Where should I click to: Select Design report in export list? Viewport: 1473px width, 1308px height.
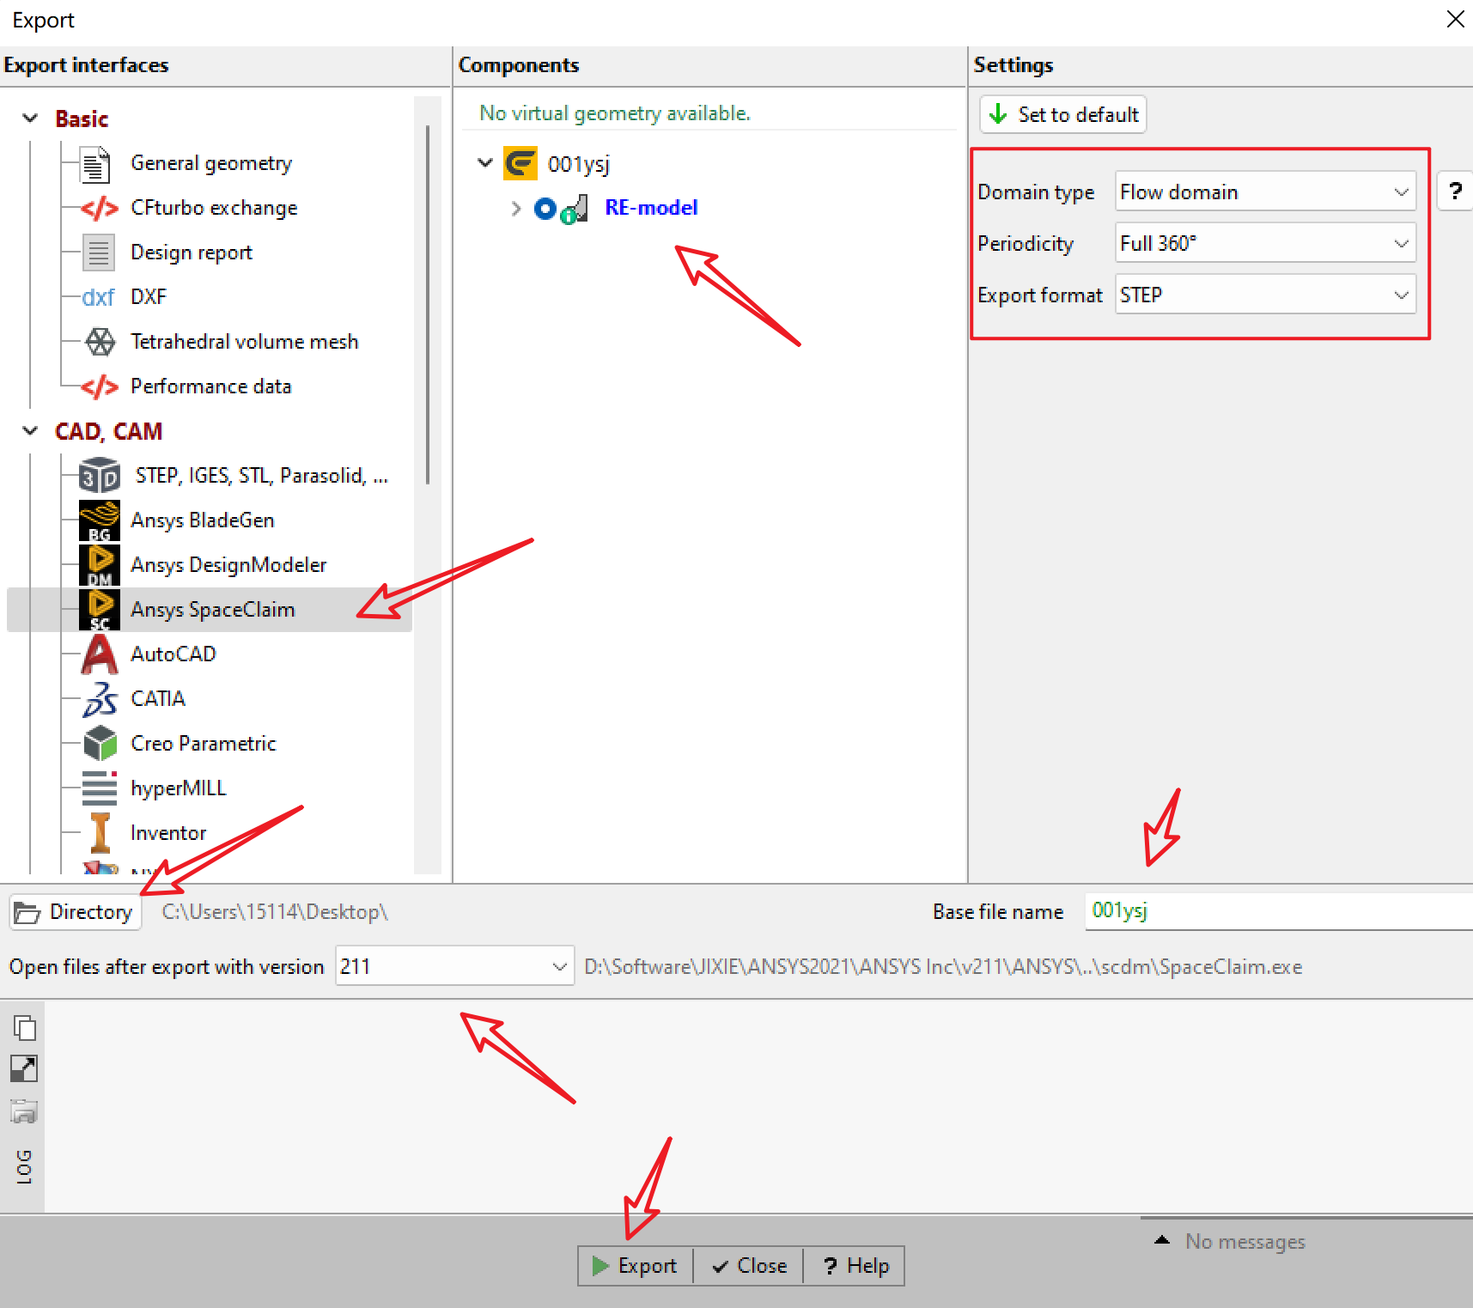coord(191,252)
